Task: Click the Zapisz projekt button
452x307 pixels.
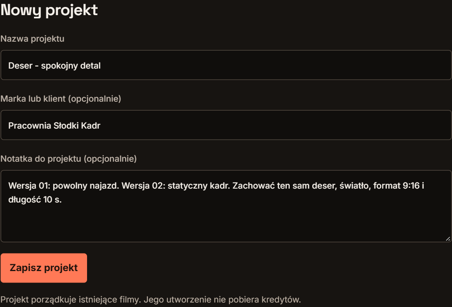Action: tap(44, 268)
